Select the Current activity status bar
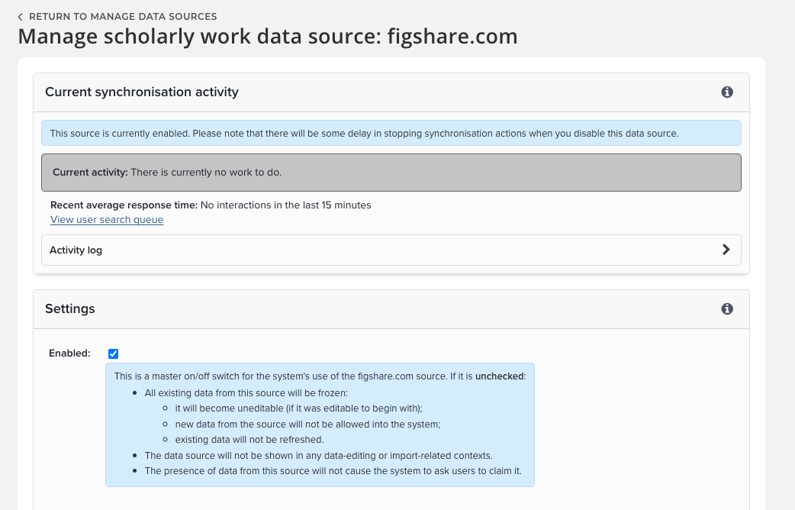Screen dimensions: 795x510 [x=391, y=173]
